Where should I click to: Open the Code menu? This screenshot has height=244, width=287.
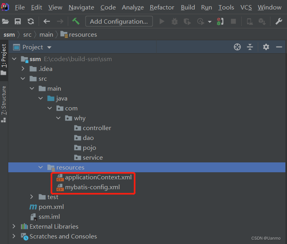tap(108, 7)
